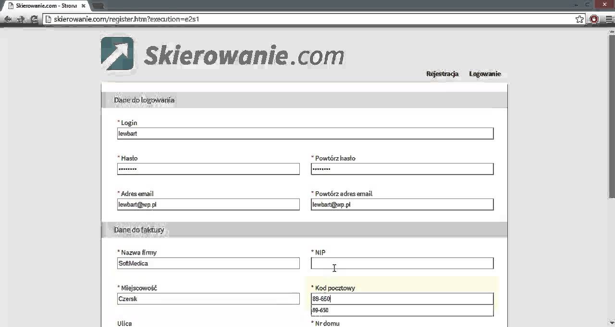615x327 pixels.
Task: Choose the 89-650 autocomplete suggestion
Action: pos(402,310)
